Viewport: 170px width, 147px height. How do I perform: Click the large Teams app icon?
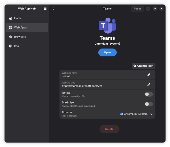[x=107, y=26]
